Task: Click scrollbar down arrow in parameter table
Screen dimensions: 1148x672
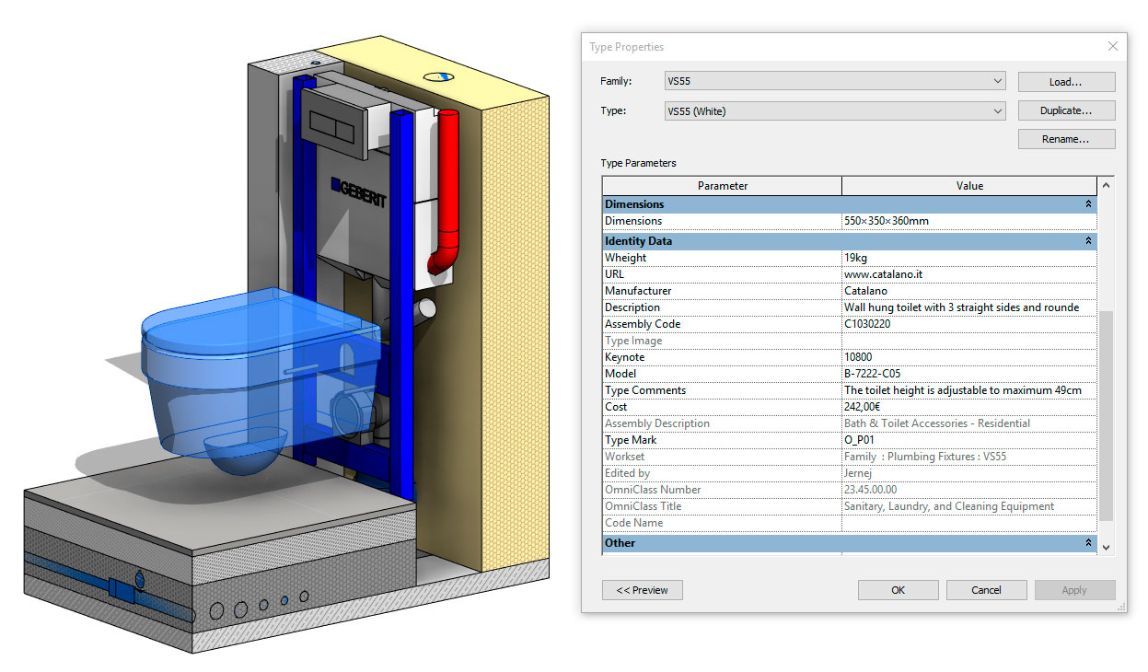Action: click(1106, 547)
